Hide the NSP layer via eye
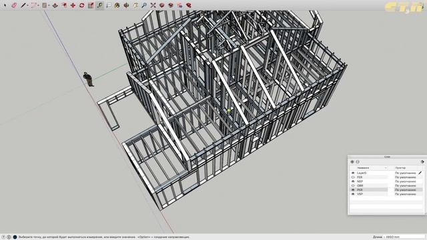The width and height of the screenshot is (427, 240). pyautogui.click(x=353, y=181)
